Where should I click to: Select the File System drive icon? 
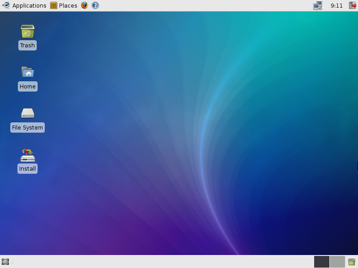point(27,113)
